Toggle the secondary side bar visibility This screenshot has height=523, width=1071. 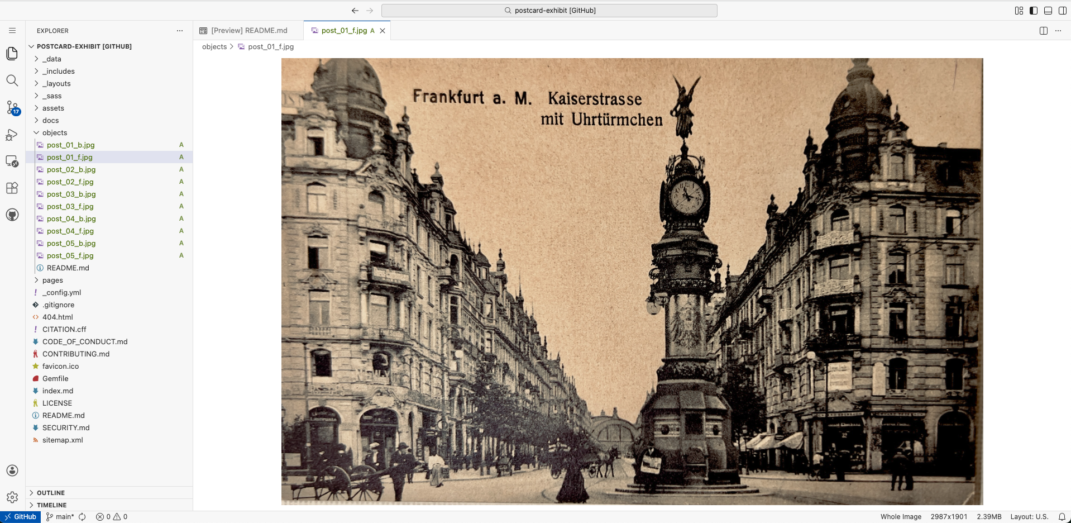(1063, 11)
